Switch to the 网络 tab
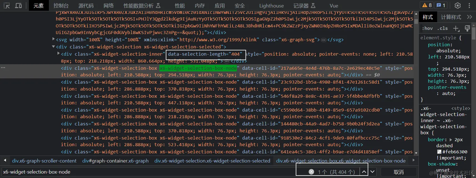Viewport: 476px width, 178px height. pos(108,6)
